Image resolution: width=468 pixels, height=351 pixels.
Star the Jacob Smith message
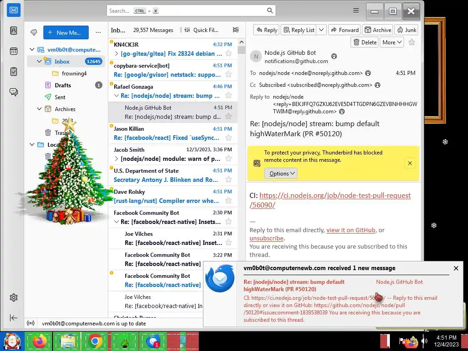coord(229,159)
